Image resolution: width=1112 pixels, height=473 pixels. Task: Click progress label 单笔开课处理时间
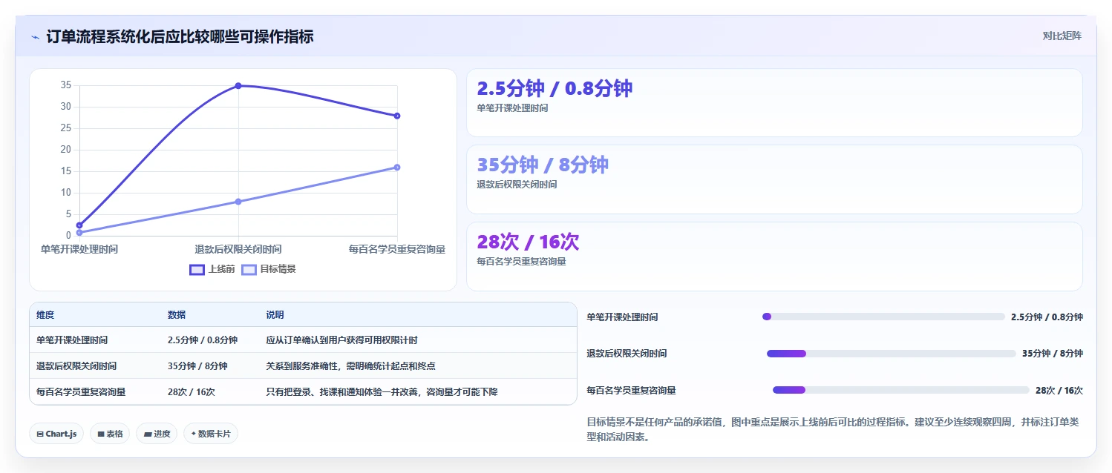622,317
